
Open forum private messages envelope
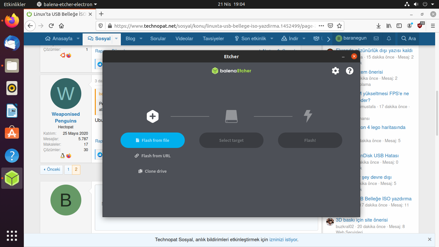(376, 38)
